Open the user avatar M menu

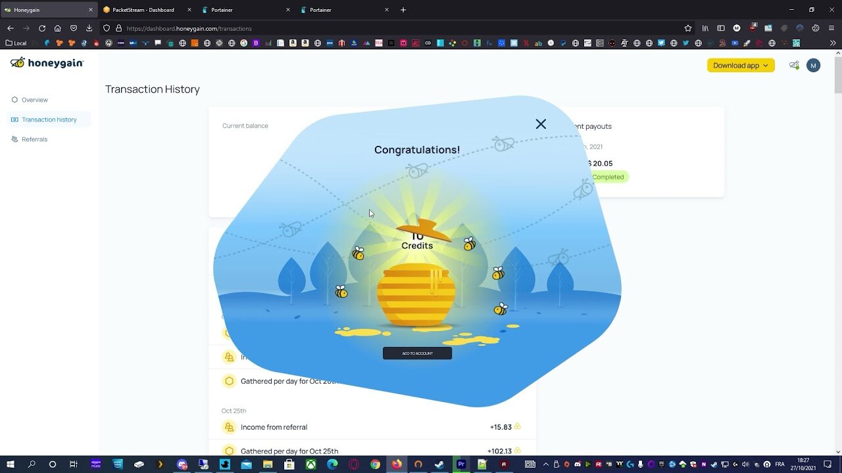814,65
